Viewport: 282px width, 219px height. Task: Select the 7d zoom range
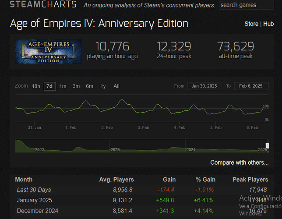tap(49, 86)
